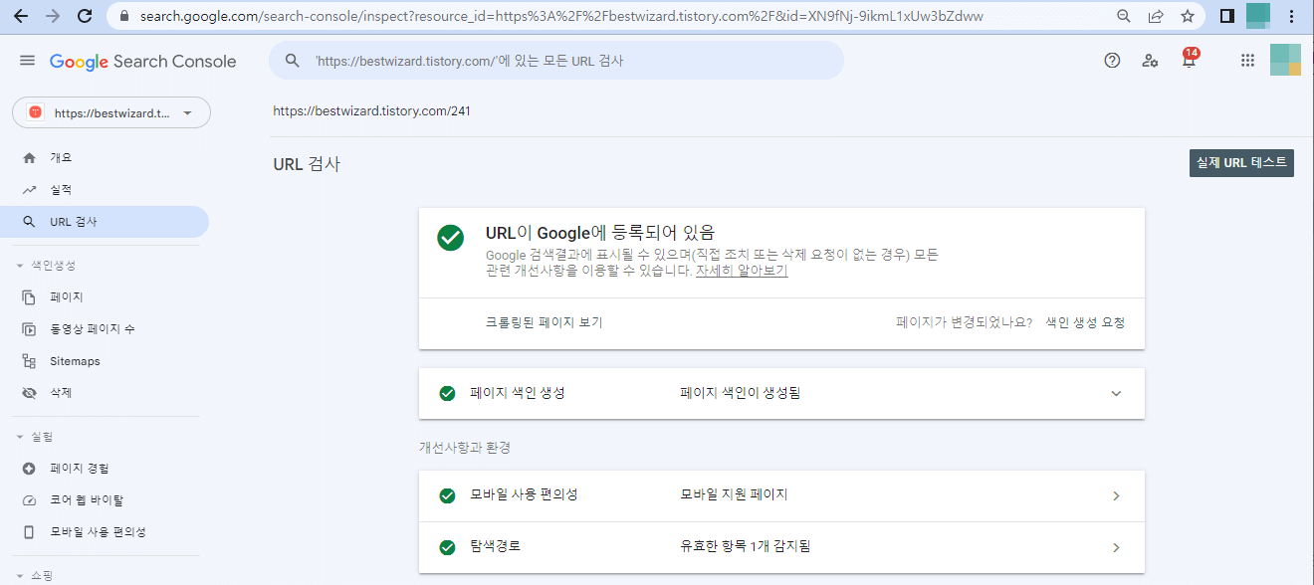Click the browser forward arrow
Image resolution: width=1314 pixels, height=585 pixels.
pos(53,16)
